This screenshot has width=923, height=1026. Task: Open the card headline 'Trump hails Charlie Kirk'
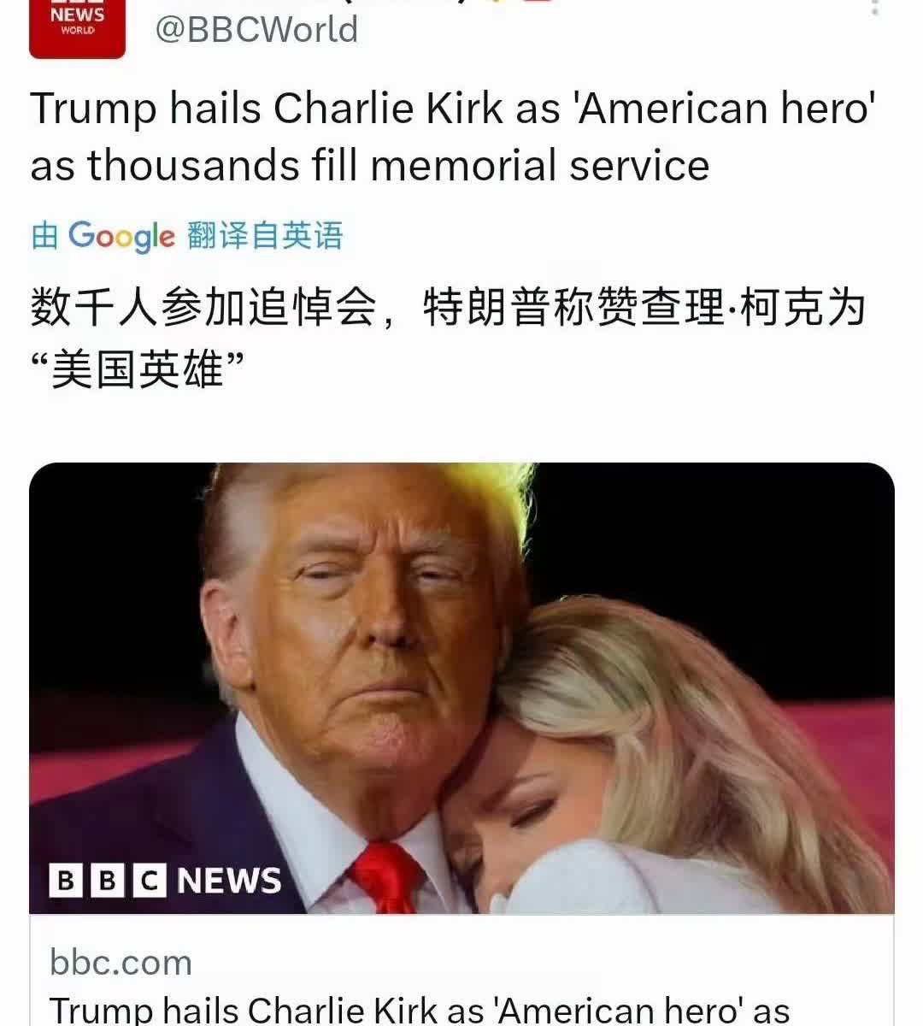pos(420,1010)
